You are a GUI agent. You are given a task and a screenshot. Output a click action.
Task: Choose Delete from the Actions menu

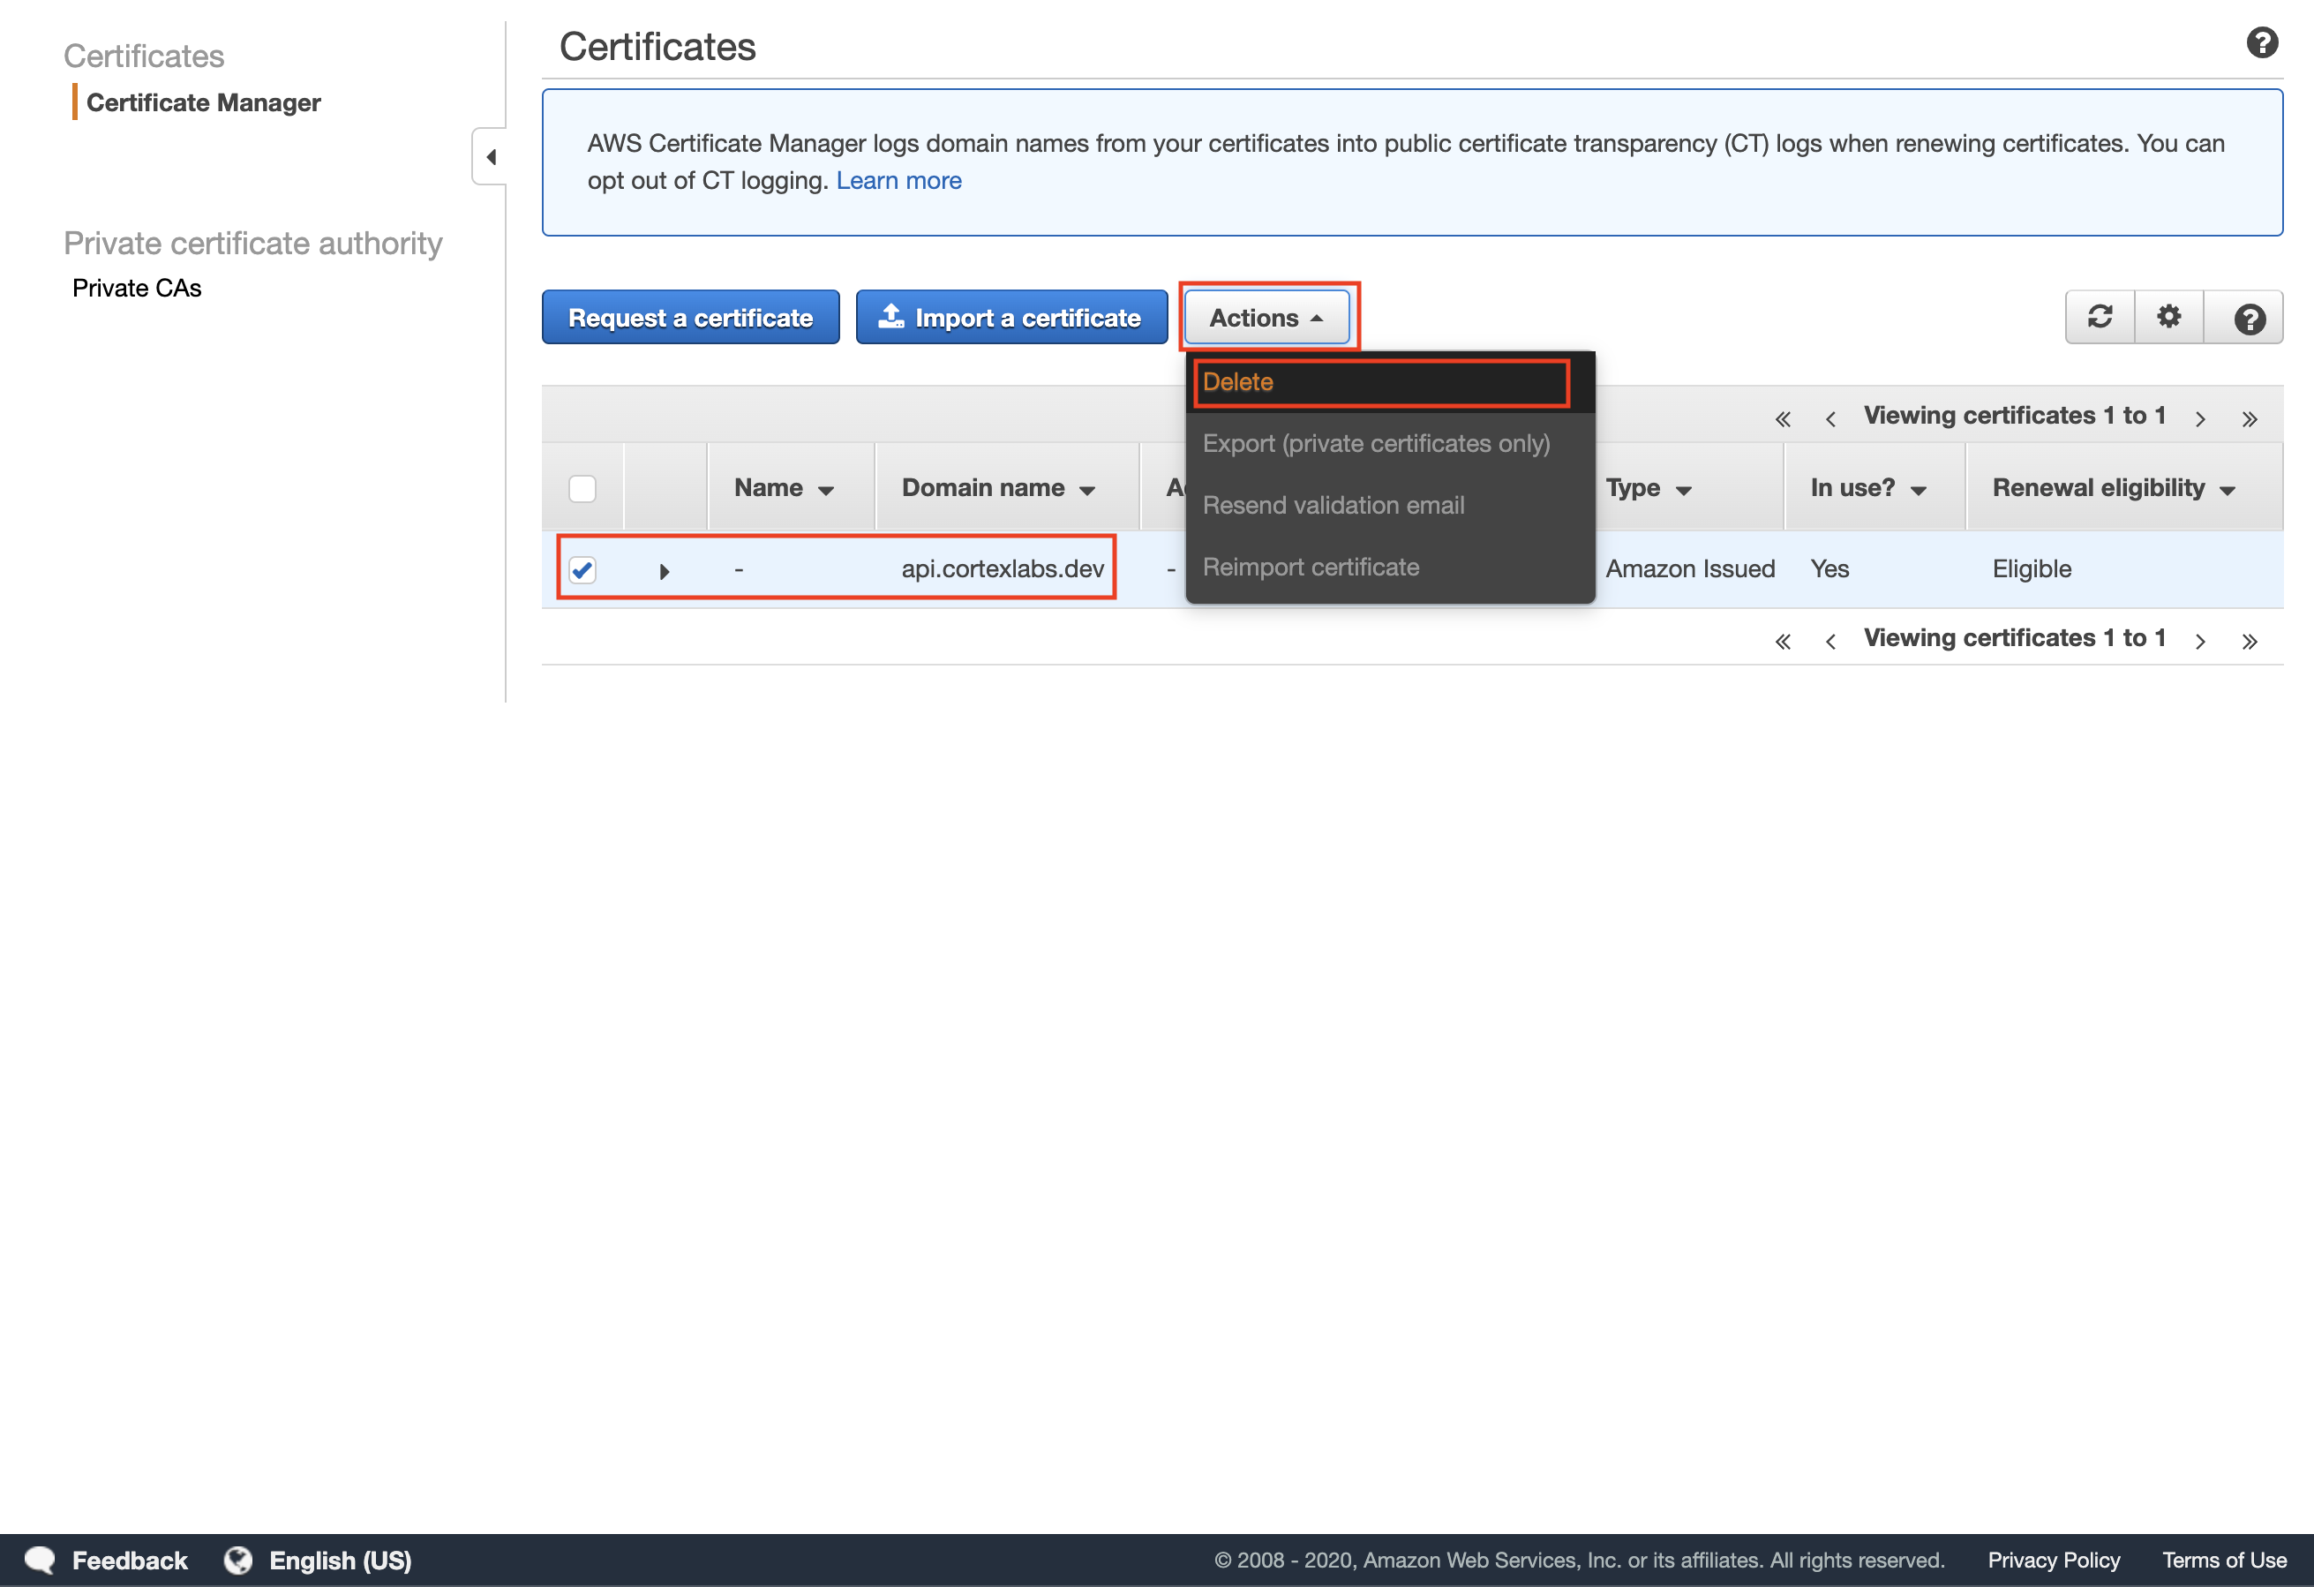click(1237, 382)
